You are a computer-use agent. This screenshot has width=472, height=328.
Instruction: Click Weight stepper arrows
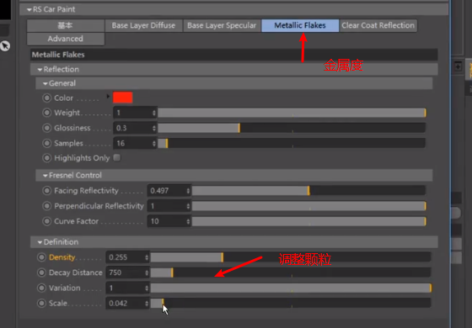154,113
